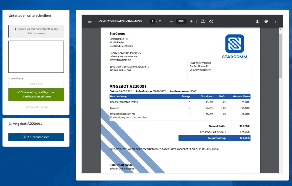The height and width of the screenshot is (186, 292).
Task: Focus the 'dein Name' text field
Action: point(36,84)
